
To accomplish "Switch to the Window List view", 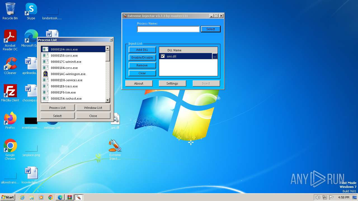I will point(93,108).
